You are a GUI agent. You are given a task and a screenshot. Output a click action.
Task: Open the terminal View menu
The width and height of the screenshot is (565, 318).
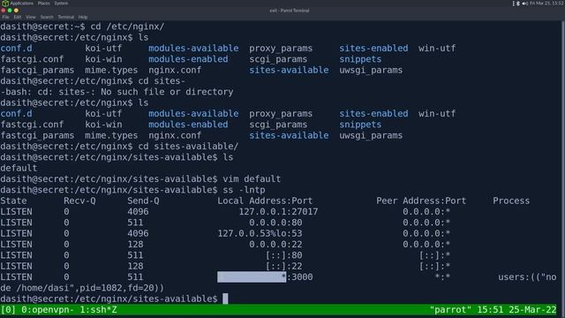click(31, 17)
